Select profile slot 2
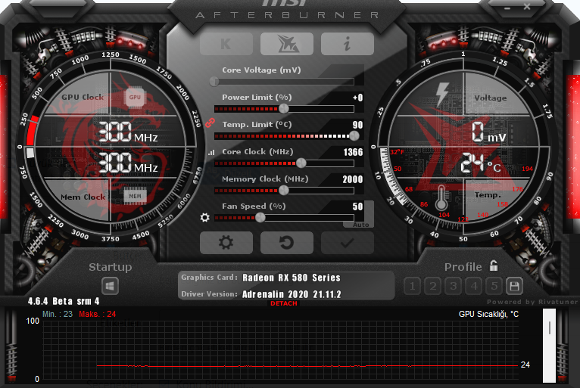580x388 pixels. (433, 286)
